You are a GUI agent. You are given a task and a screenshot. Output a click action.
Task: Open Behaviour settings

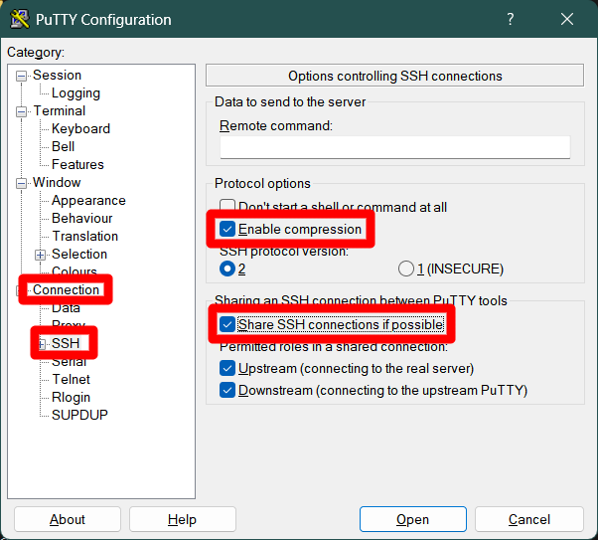pos(82,219)
